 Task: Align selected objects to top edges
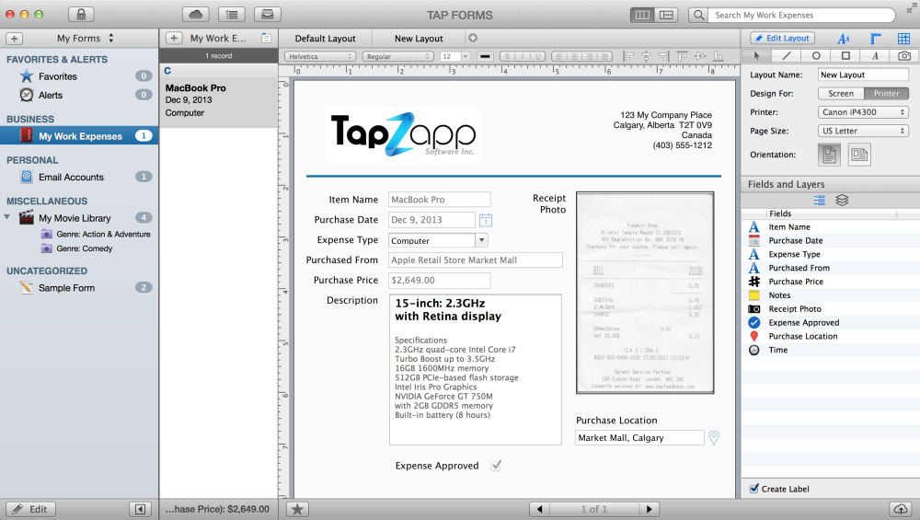click(x=682, y=56)
